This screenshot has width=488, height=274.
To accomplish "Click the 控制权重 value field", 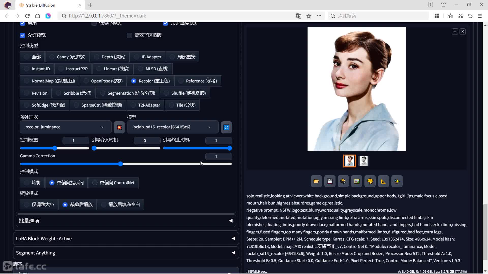I will (75, 141).
